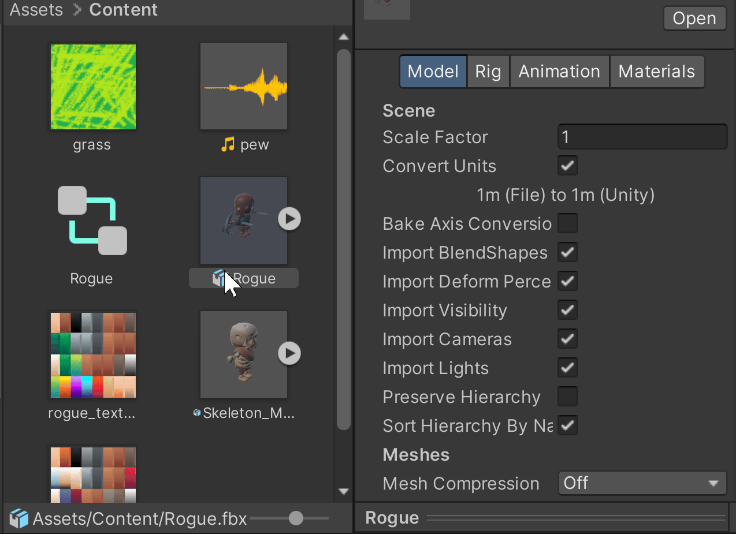Click the FBX icon in the asset path bar
Image resolution: width=736 pixels, height=534 pixels.
click(18, 518)
